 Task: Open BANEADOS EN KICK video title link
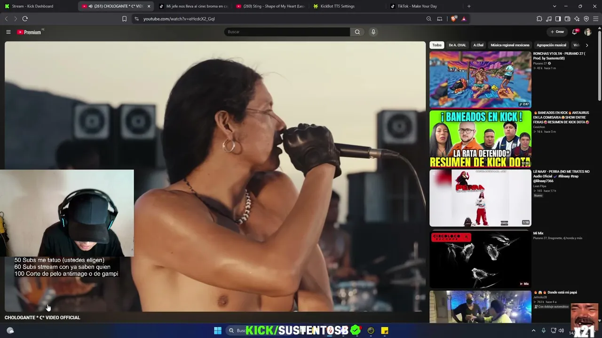[x=561, y=117]
